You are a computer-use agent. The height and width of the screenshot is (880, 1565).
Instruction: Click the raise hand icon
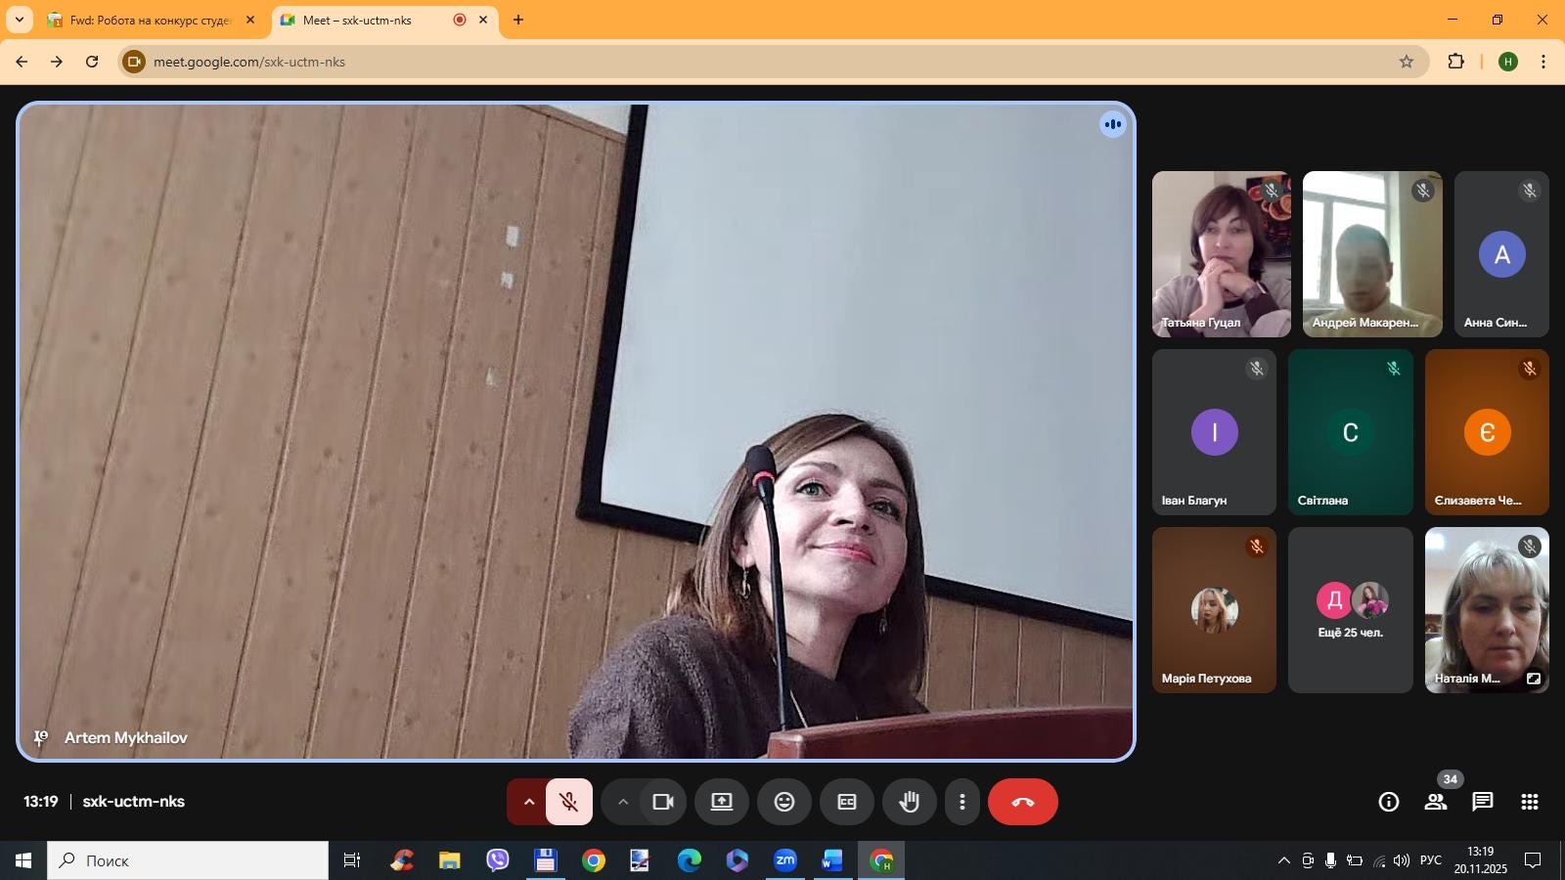pos(910,802)
